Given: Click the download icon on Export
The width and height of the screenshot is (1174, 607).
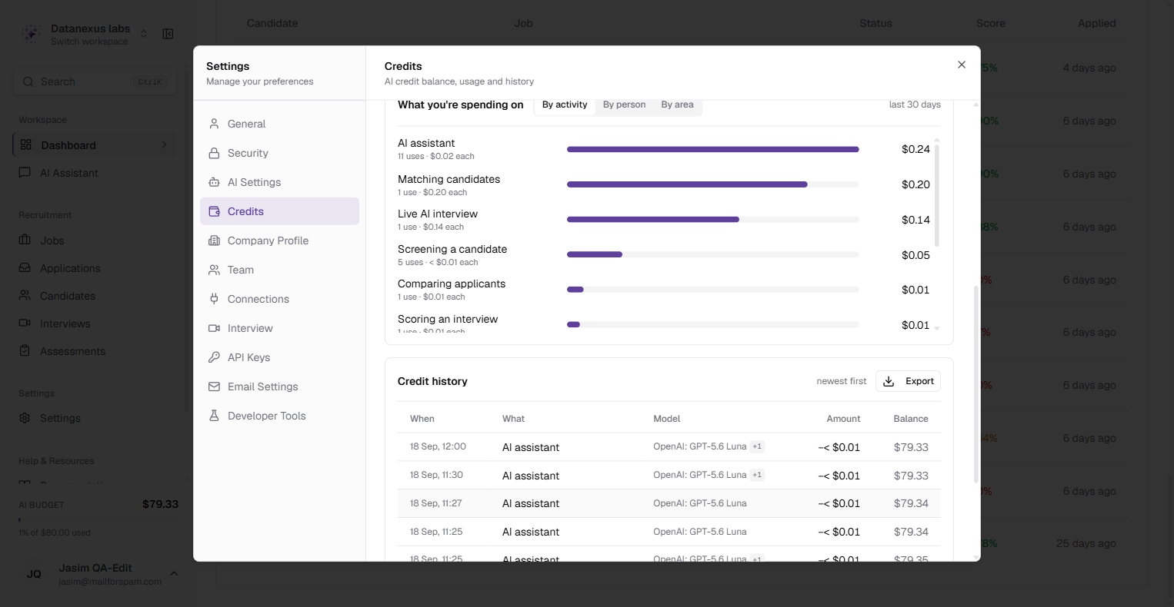Looking at the screenshot, I should 889,381.
